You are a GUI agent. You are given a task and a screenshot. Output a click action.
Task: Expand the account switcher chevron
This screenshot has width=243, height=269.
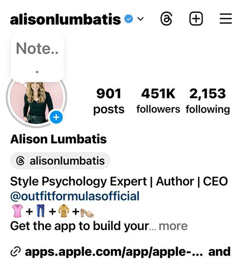pyautogui.click(x=140, y=18)
